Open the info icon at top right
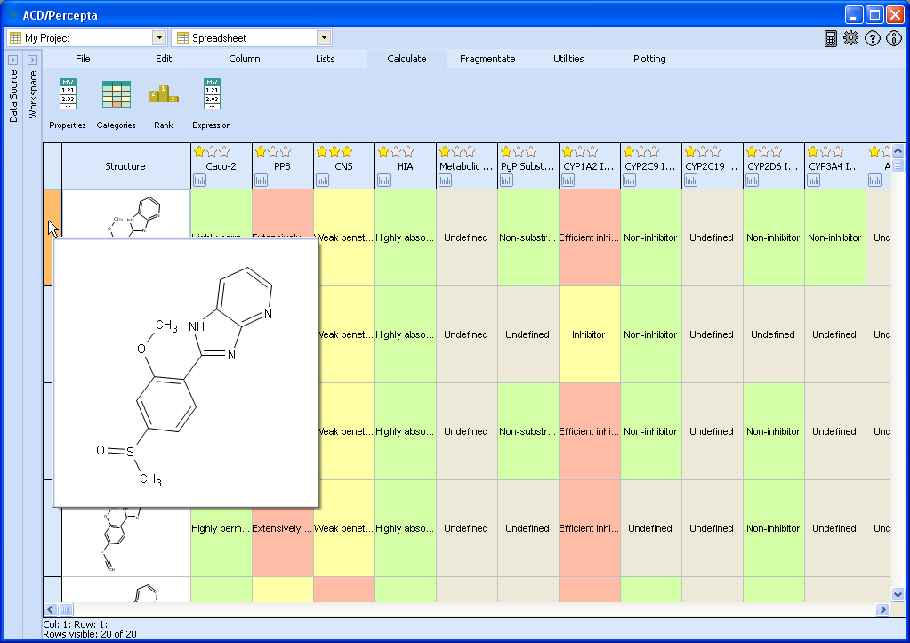The image size is (910, 643). coord(894,38)
